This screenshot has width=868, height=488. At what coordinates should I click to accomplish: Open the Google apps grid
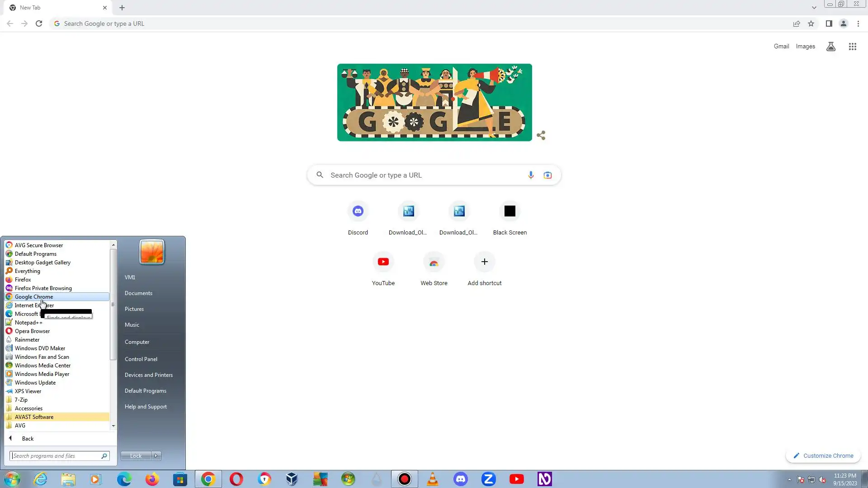(x=852, y=47)
